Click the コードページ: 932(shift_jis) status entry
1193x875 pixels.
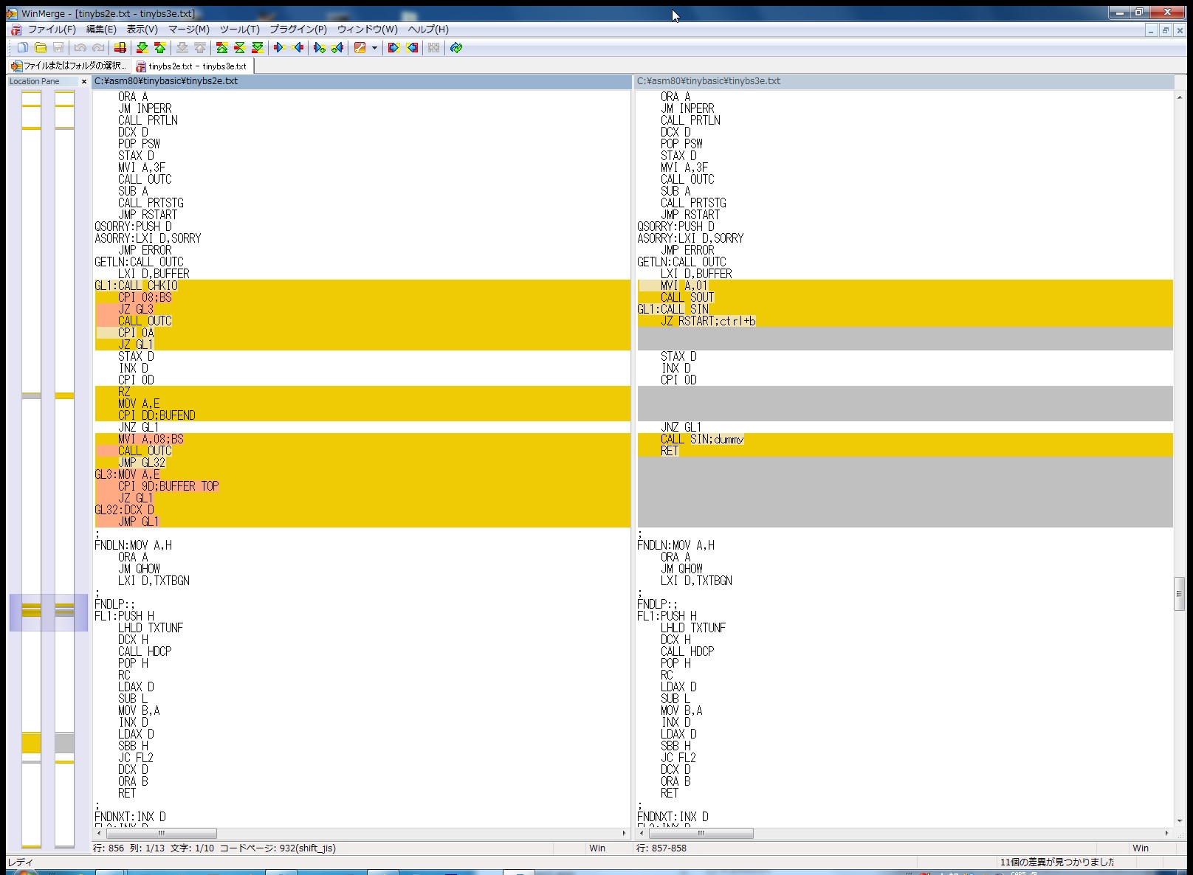pos(278,848)
